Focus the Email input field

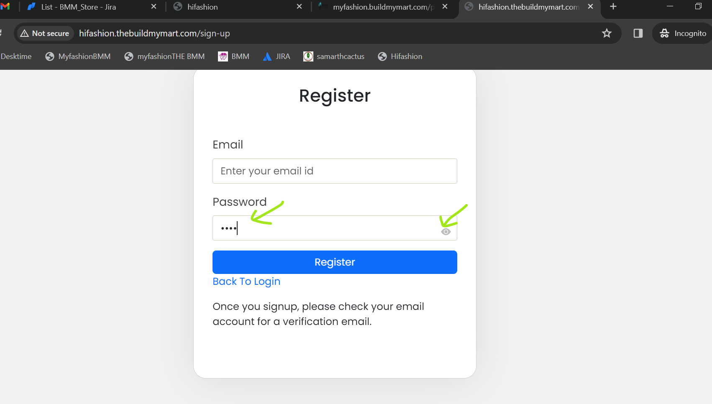335,171
